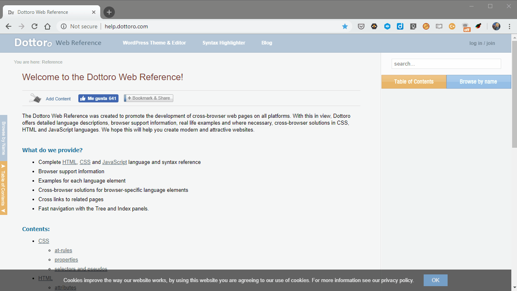The height and width of the screenshot is (291, 517).
Task: Click the lightbulb extension icon
Action: [x=413, y=26]
